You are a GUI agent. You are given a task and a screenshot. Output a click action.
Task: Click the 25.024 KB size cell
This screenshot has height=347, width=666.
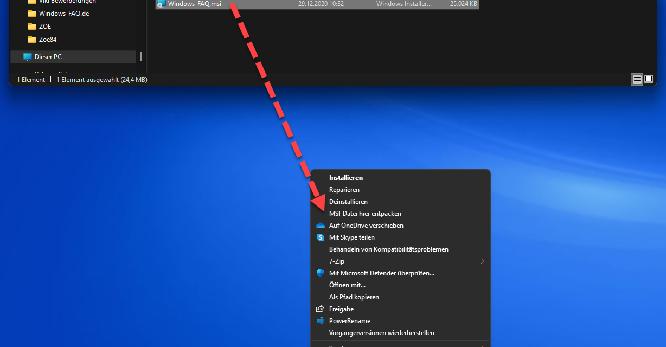click(464, 4)
